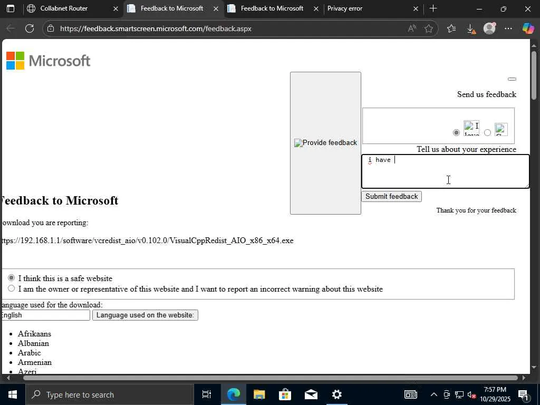The height and width of the screenshot is (405, 540).
Task: Click the browser Back arrow
Action: click(11, 28)
